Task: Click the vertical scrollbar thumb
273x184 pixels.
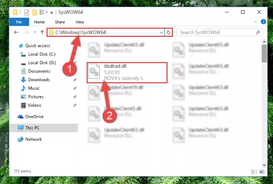Action: [x=264, y=54]
